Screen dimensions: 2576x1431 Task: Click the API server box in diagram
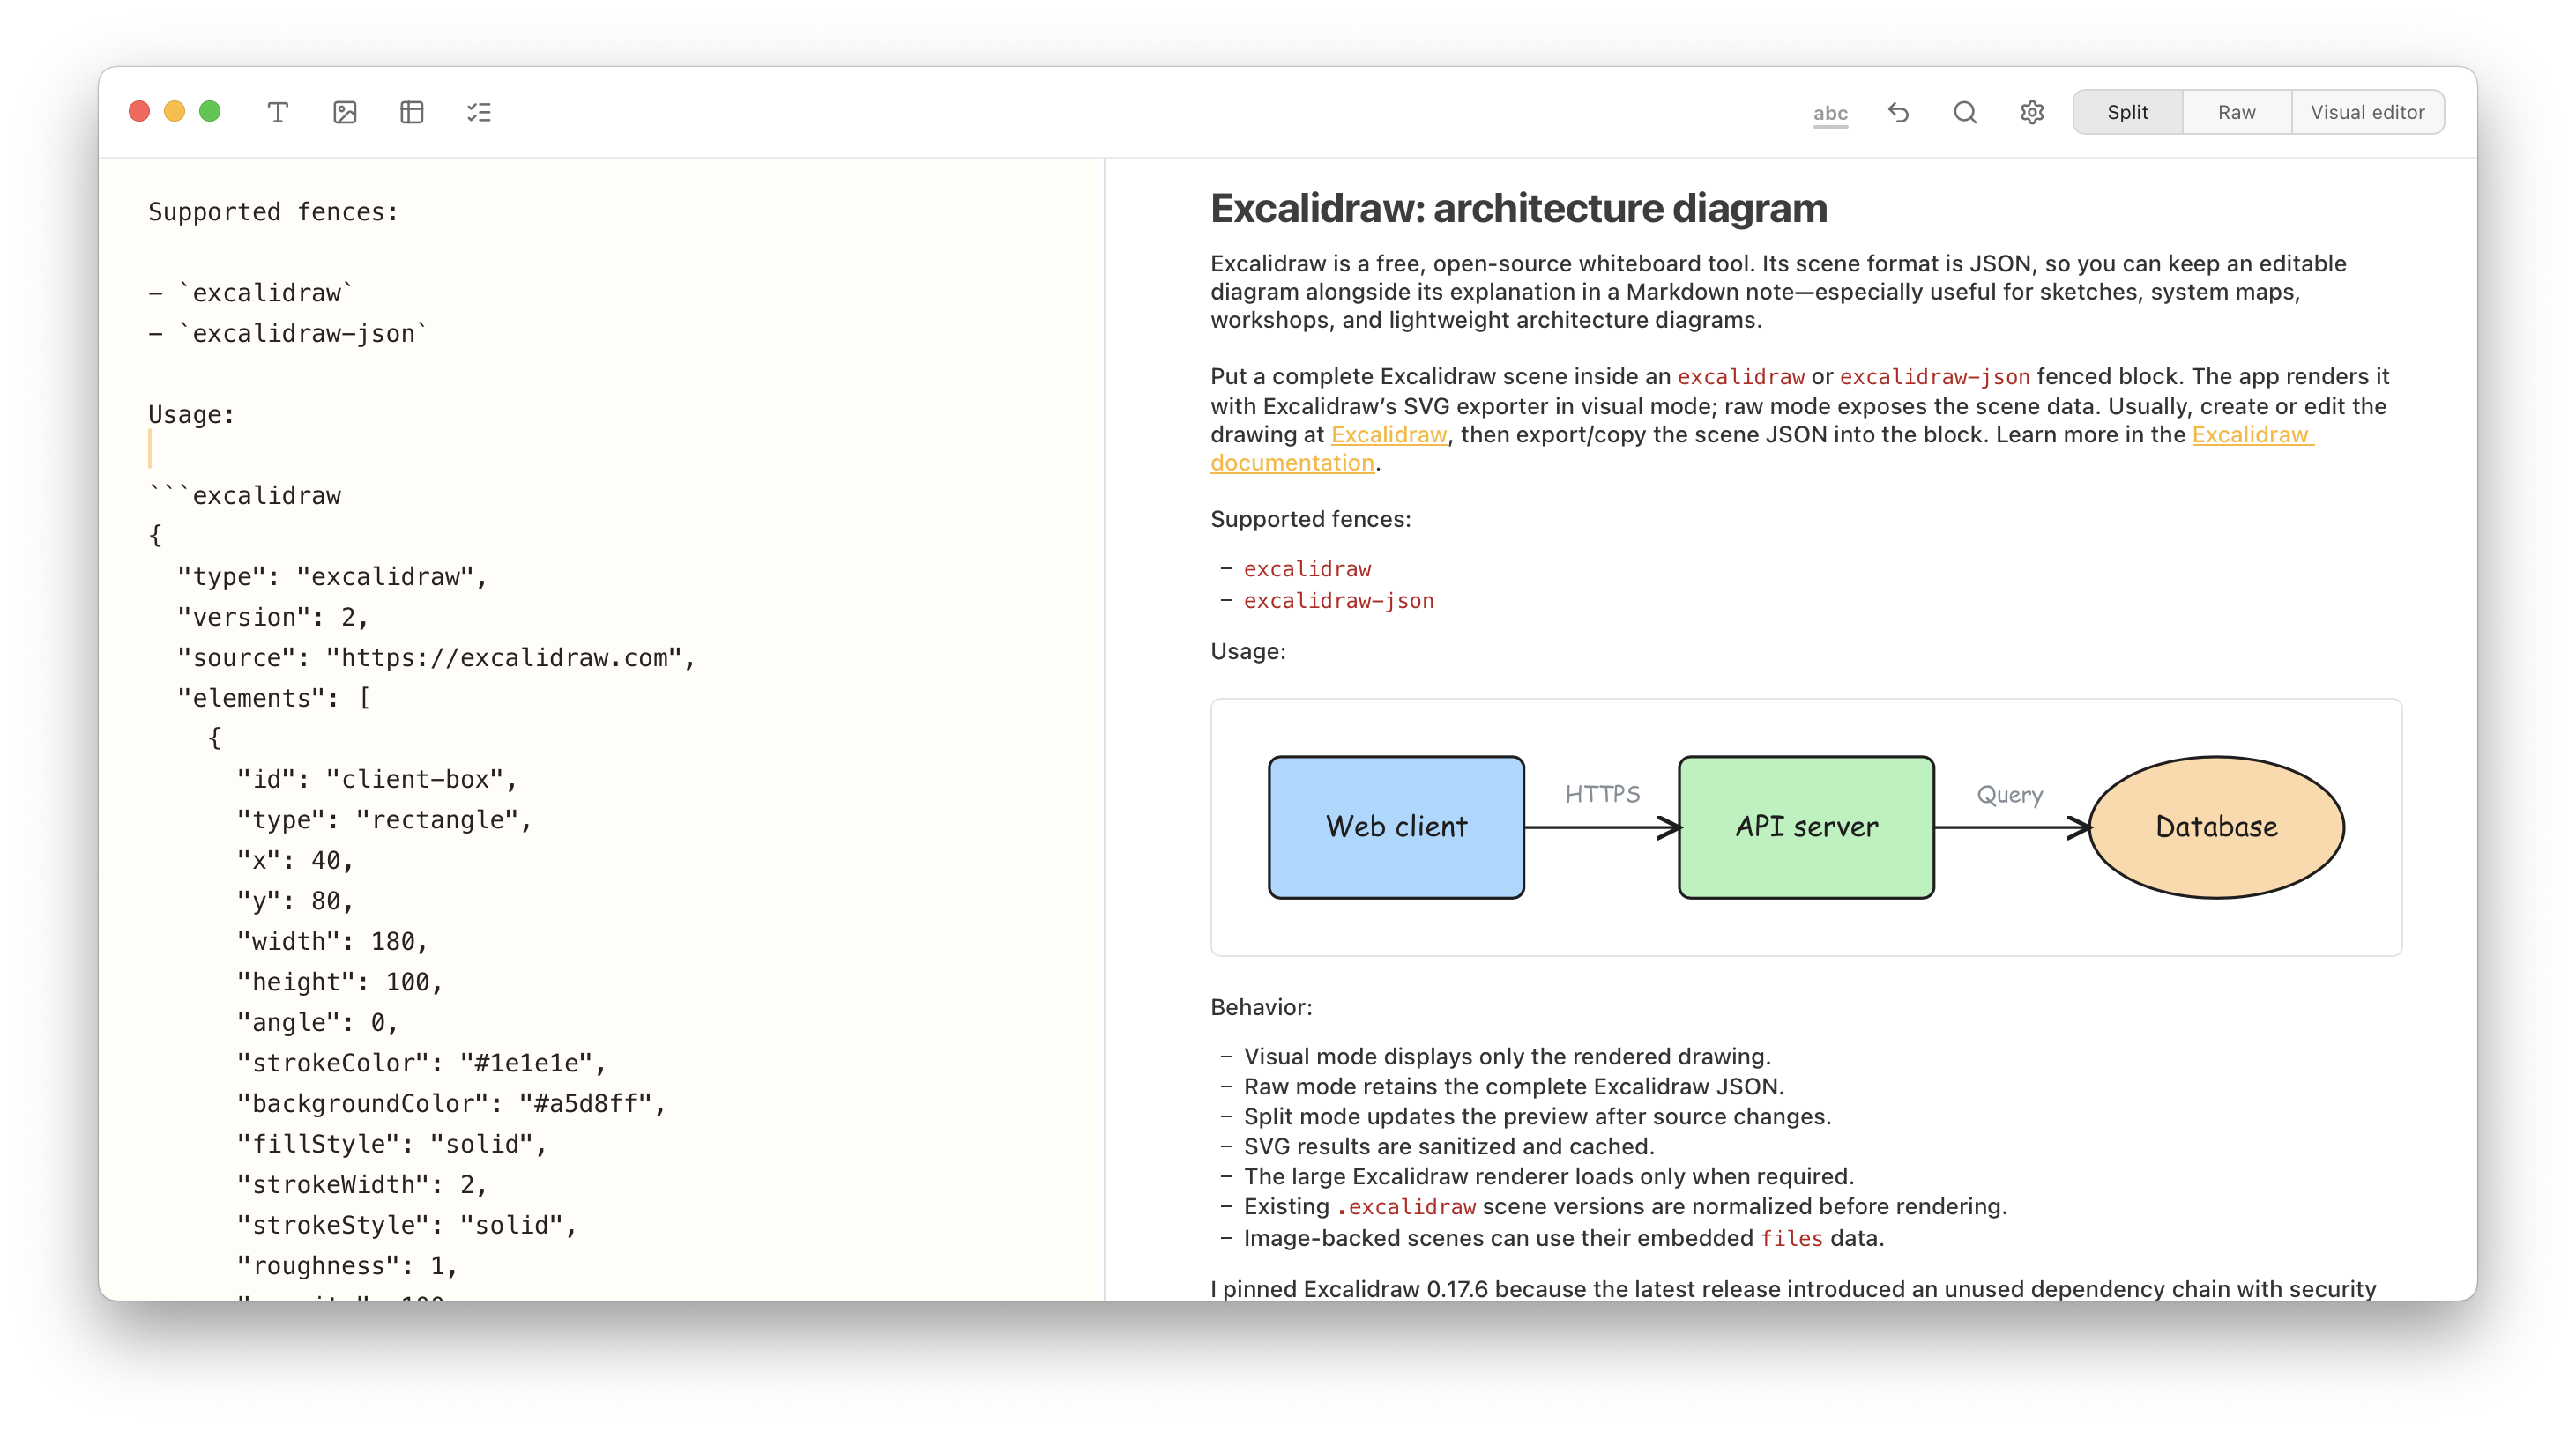click(x=1806, y=827)
